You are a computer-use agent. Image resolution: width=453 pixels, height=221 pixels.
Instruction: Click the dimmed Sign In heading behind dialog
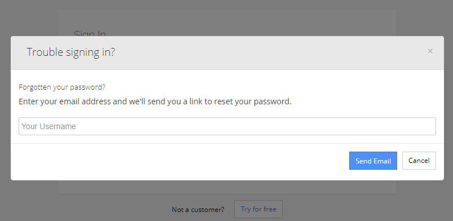click(90, 33)
